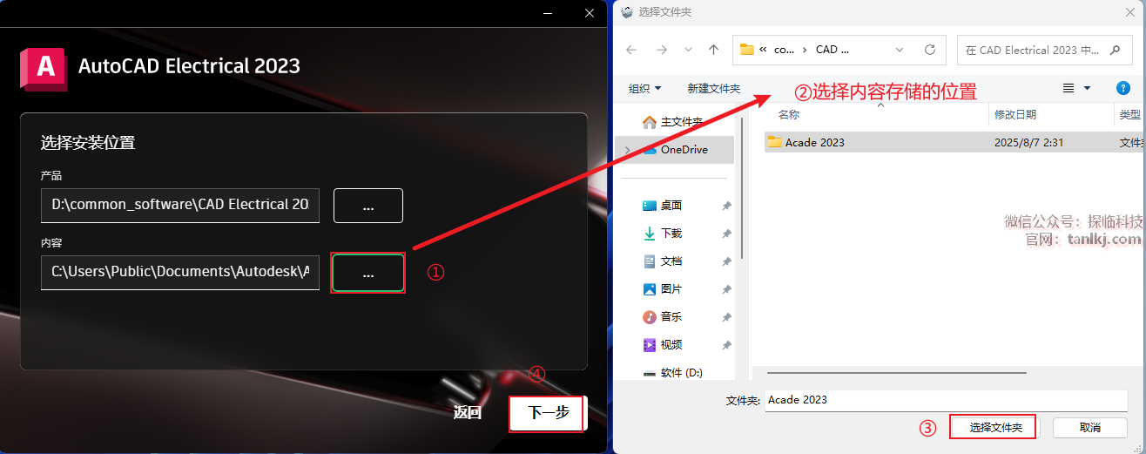Cancel the folder dialog with 取消

1090,428
